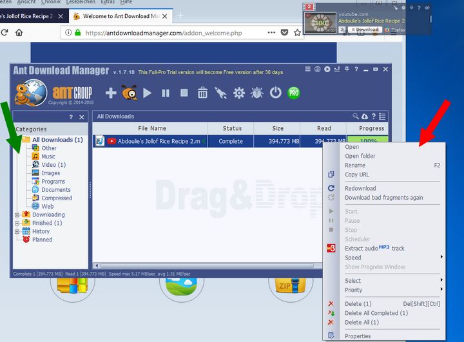The height and width of the screenshot is (342, 464).
Task: Stop downloads with square toolbar icon
Action: (184, 93)
